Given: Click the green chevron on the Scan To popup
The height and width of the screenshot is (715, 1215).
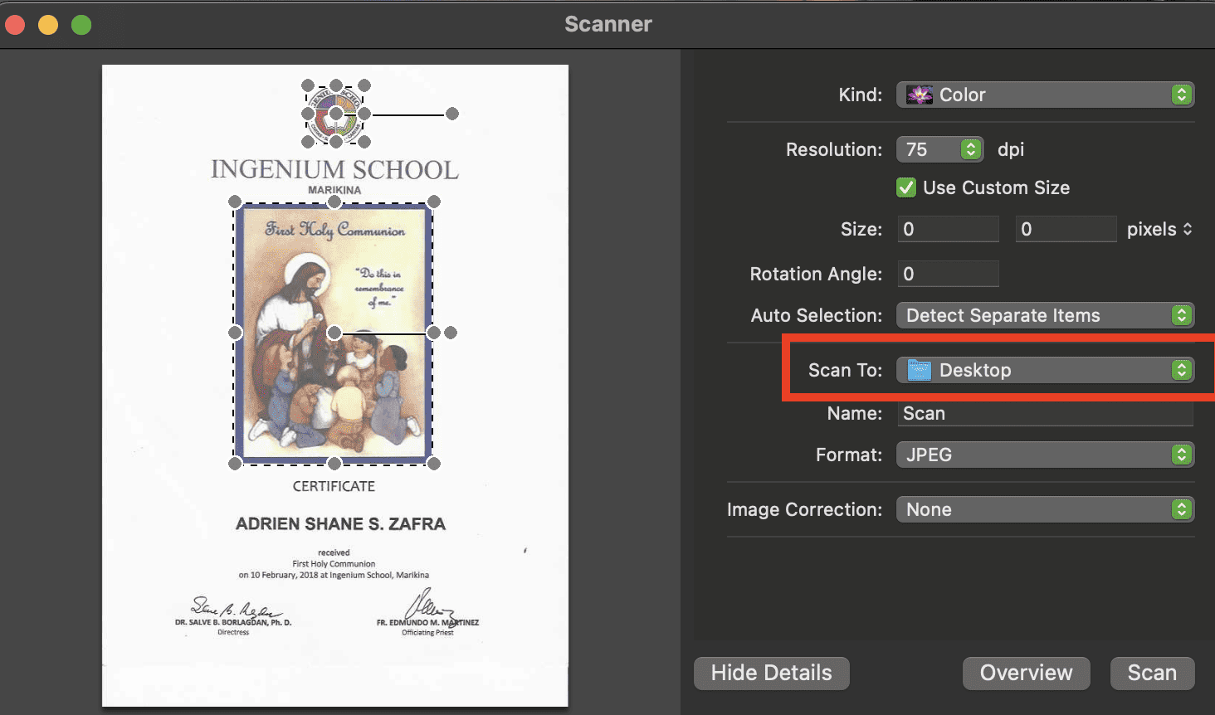Looking at the screenshot, I should (1182, 370).
